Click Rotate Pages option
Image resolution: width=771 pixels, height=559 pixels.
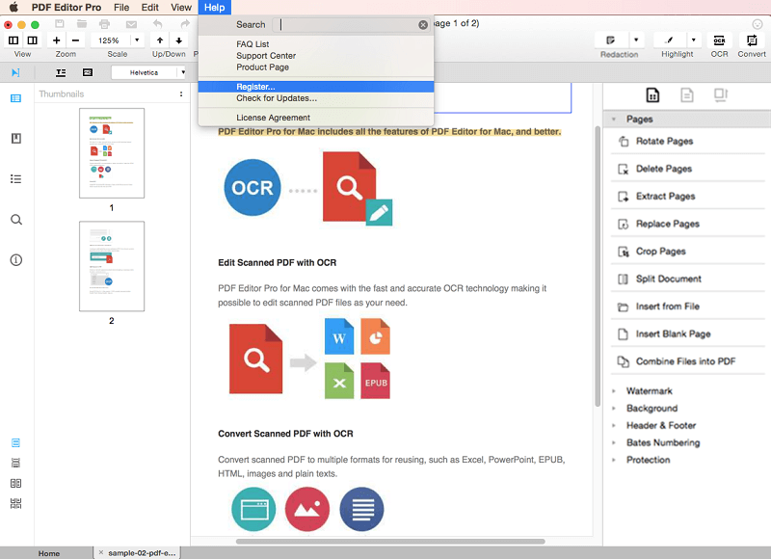click(687, 142)
